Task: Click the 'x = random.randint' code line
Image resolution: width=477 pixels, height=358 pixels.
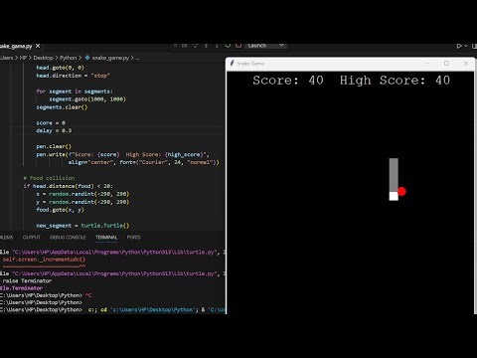Action: 82,194
